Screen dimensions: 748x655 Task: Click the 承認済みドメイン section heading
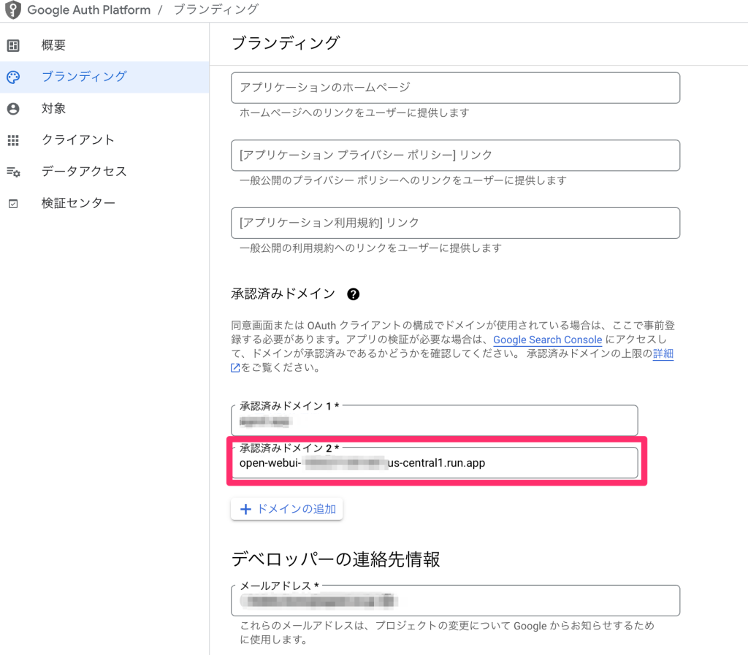pyautogui.click(x=283, y=294)
